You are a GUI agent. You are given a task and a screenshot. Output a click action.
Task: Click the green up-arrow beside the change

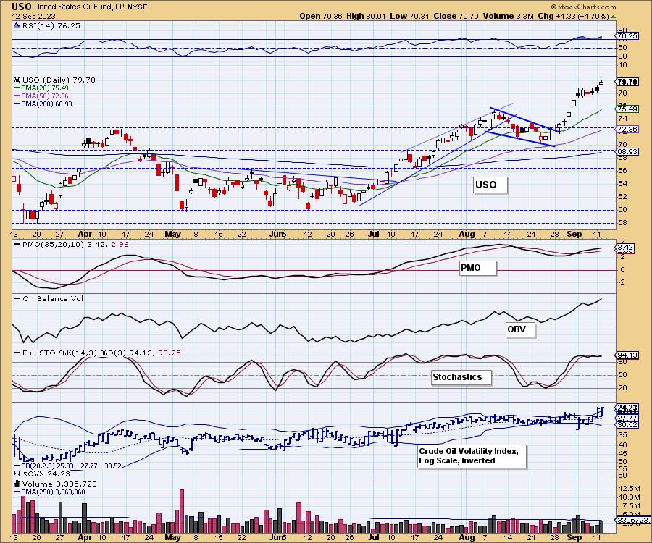tap(614, 17)
